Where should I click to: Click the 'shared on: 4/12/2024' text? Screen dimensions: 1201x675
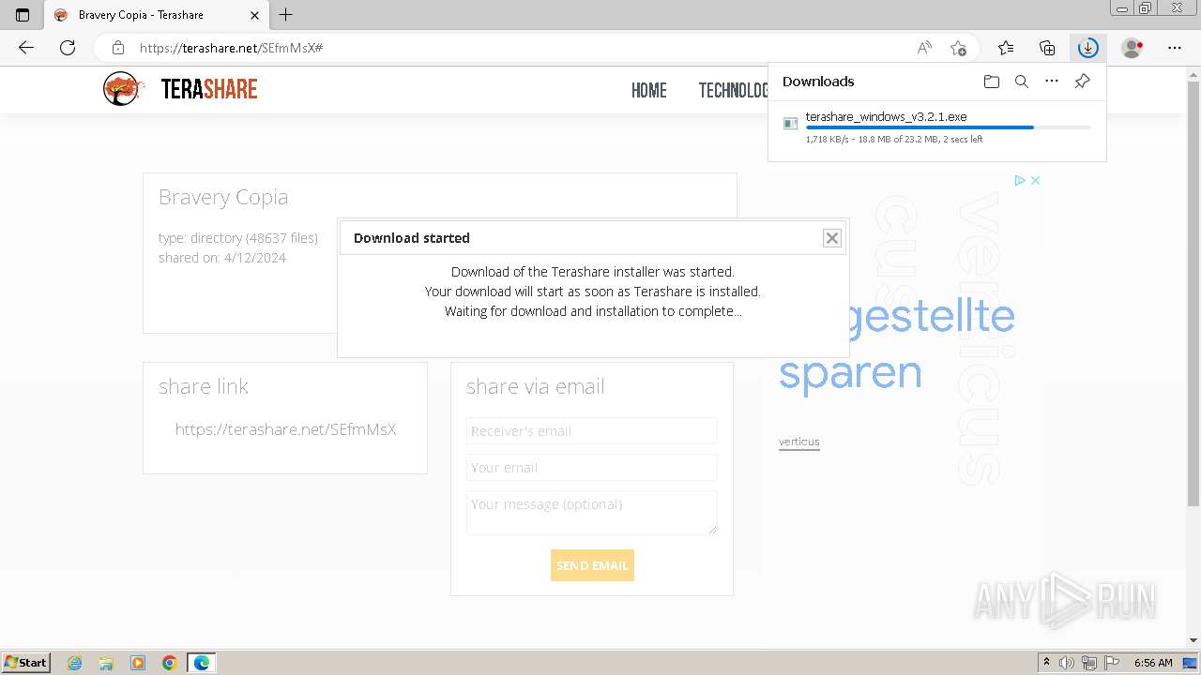pos(222,258)
